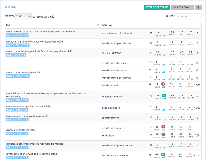206x160 pixels.
Task: Open bar chart icon for 'dineroportumovil' row
Action: 164,98
